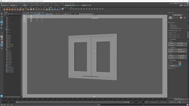Toggle the red X axis constraint

[x=180, y=62]
